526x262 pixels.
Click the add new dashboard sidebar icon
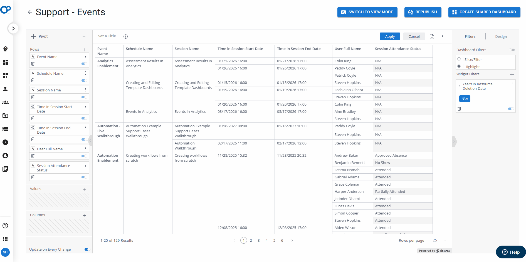(x=5, y=76)
